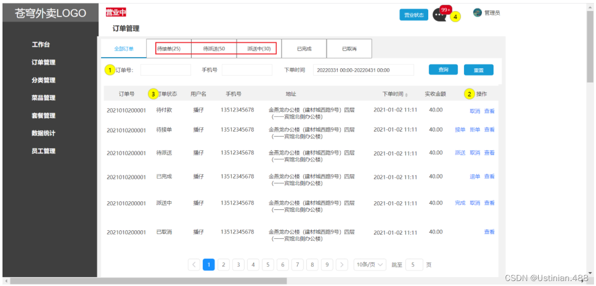Click the 营业中 status label
596x286 pixels.
pyautogui.click(x=116, y=12)
